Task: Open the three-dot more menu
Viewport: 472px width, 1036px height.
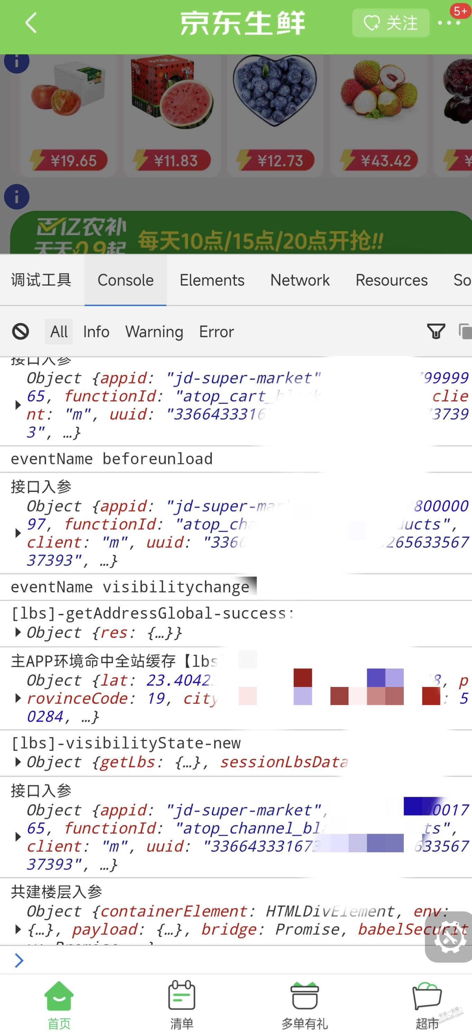Action: 449,23
